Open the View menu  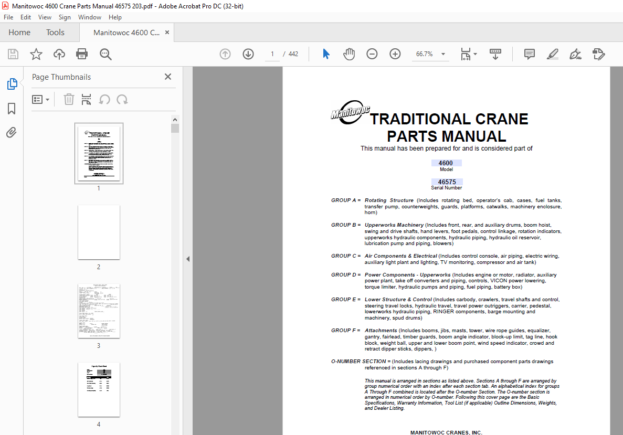pos(45,17)
